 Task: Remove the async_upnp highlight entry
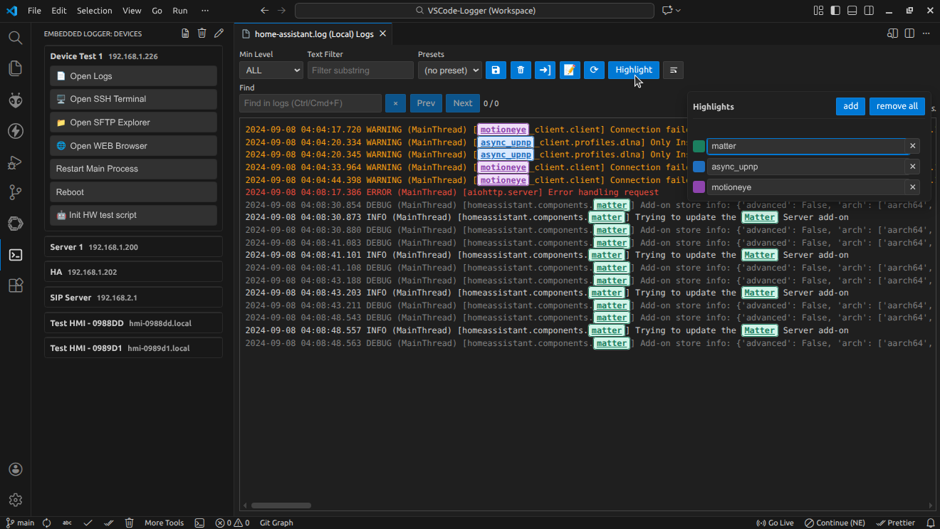coord(912,166)
